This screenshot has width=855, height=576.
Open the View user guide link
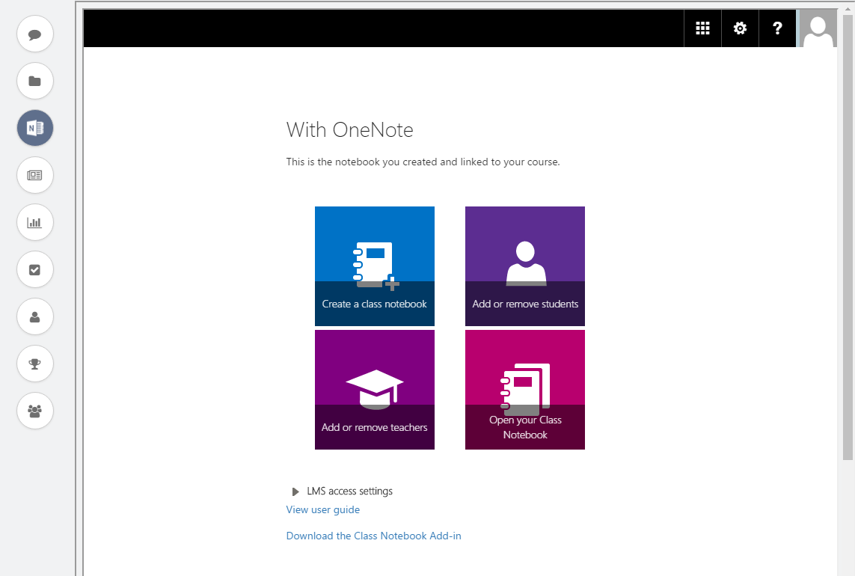[x=323, y=509]
